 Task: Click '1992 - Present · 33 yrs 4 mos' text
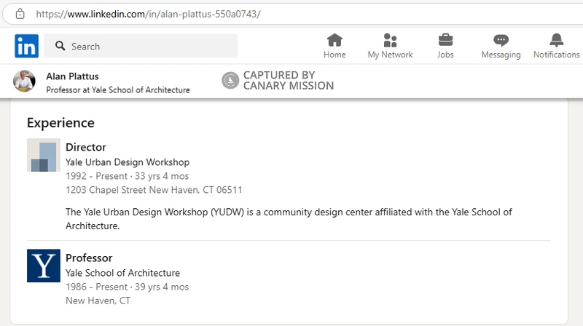tap(127, 176)
